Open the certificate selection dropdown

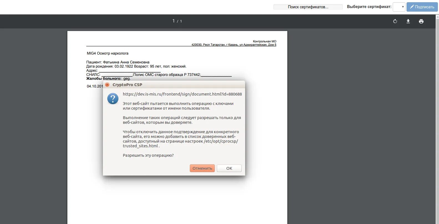[x=399, y=7]
